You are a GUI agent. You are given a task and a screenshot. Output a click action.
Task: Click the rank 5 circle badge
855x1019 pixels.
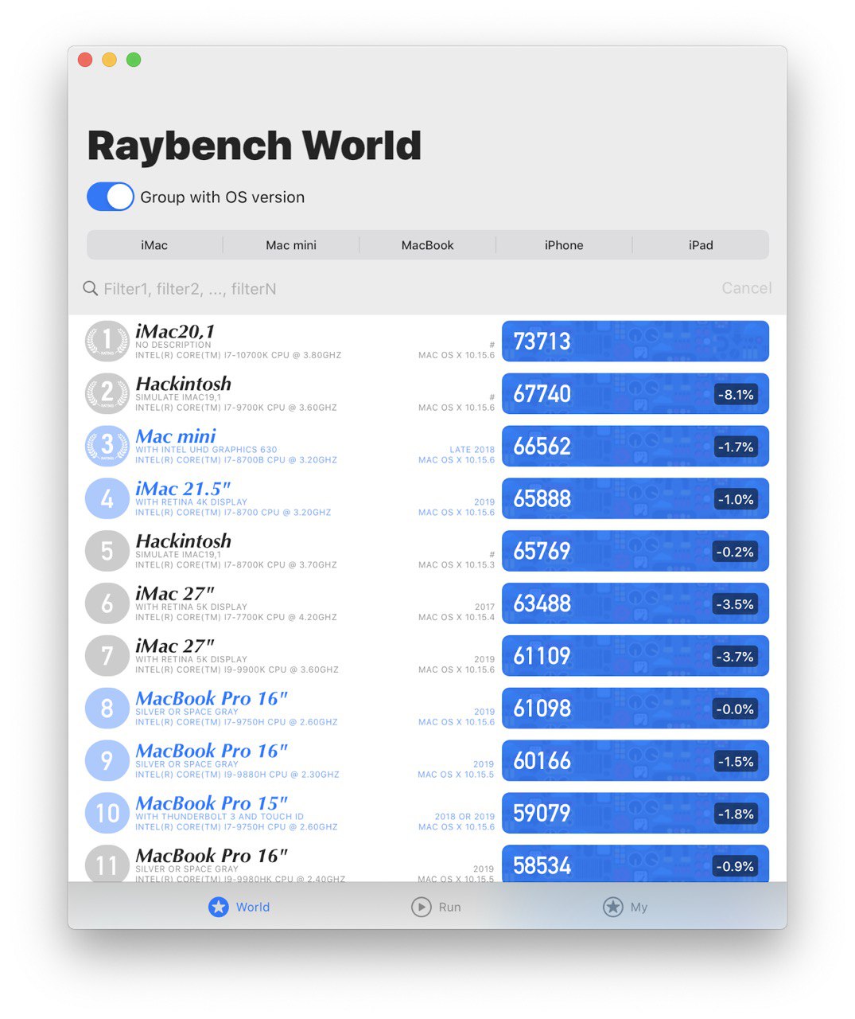tap(107, 551)
